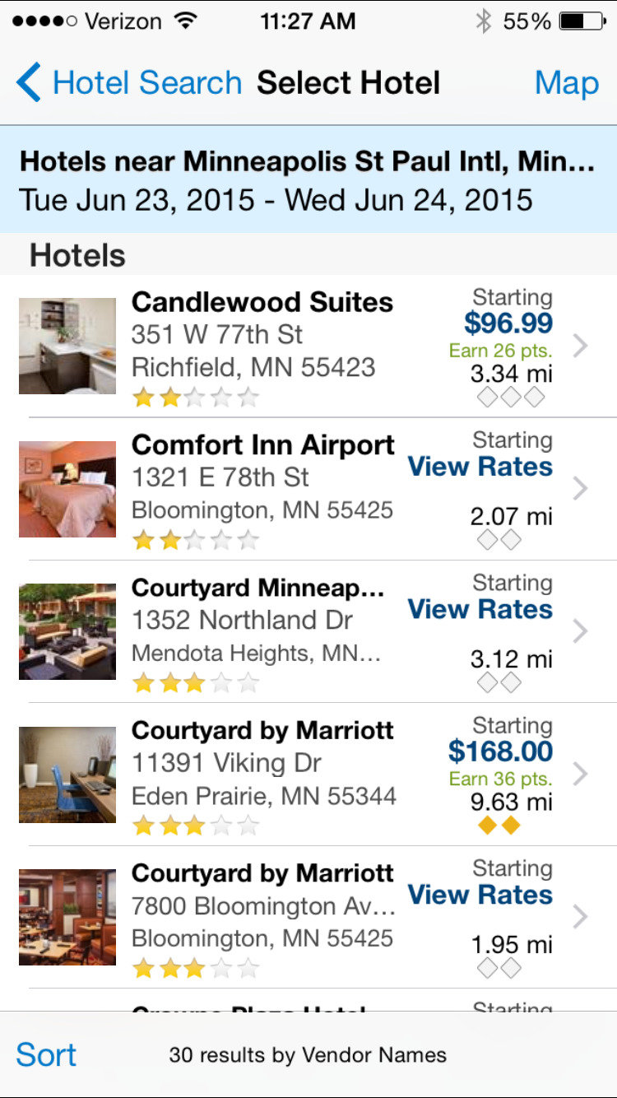
Task: Tap the $96.99 starting price
Action: [x=508, y=323]
